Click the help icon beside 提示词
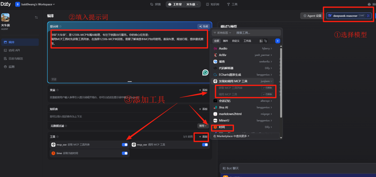Screen dimensions: 376x177 (61, 26)
